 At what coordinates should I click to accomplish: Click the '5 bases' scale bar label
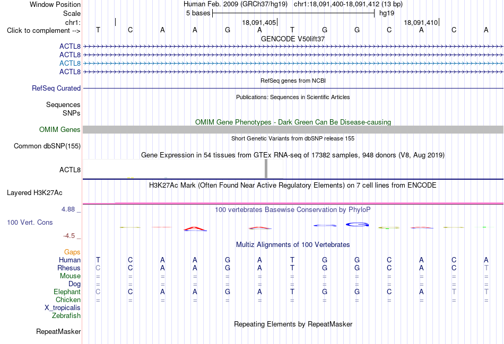(198, 13)
